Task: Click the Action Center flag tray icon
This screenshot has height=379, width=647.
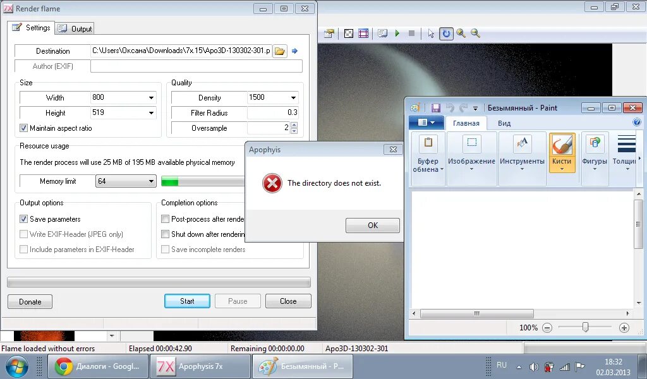Action: click(579, 366)
